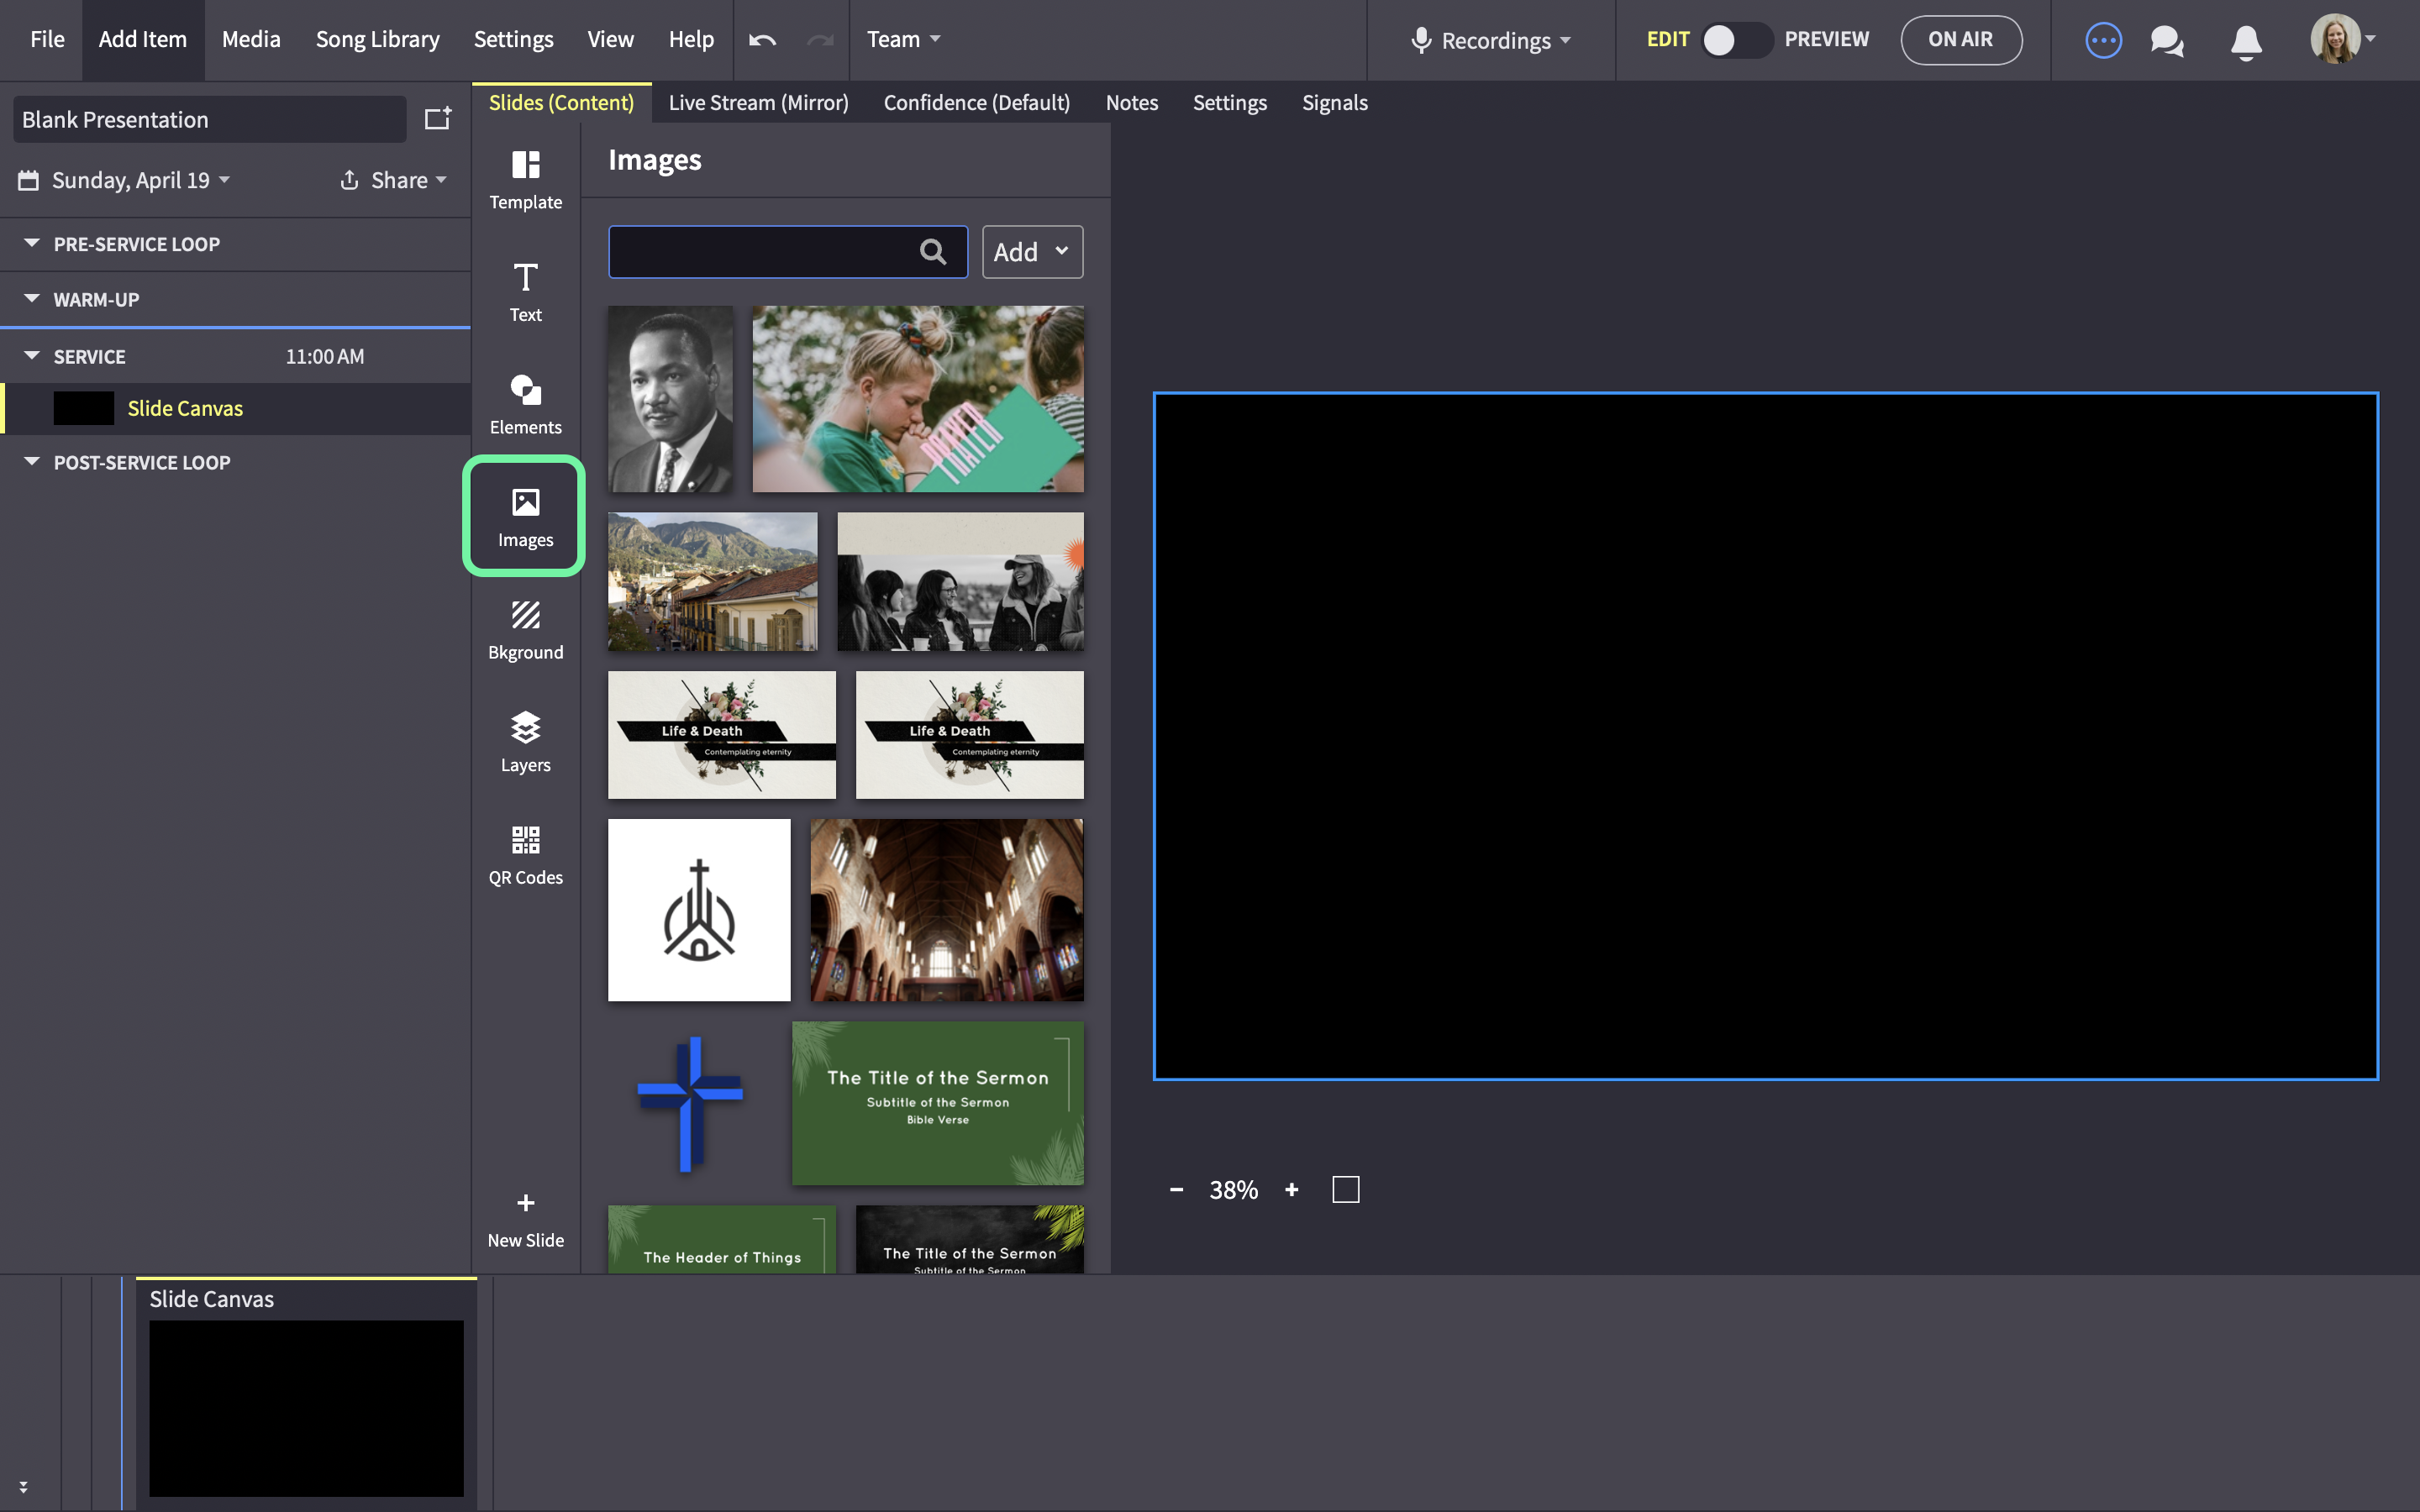Viewport: 2420px width, 1512px height.
Task: Open the Elements panel icon
Action: 525,390
